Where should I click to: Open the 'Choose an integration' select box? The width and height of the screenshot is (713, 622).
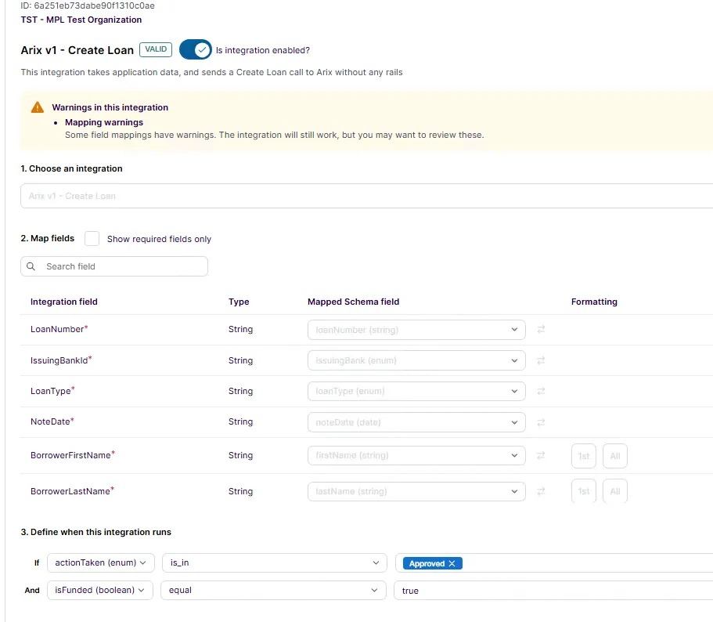coord(366,196)
